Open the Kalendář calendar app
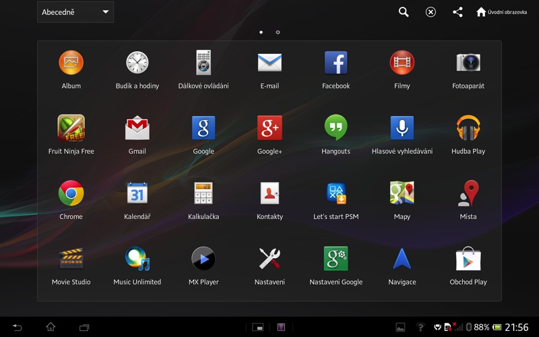 137,193
